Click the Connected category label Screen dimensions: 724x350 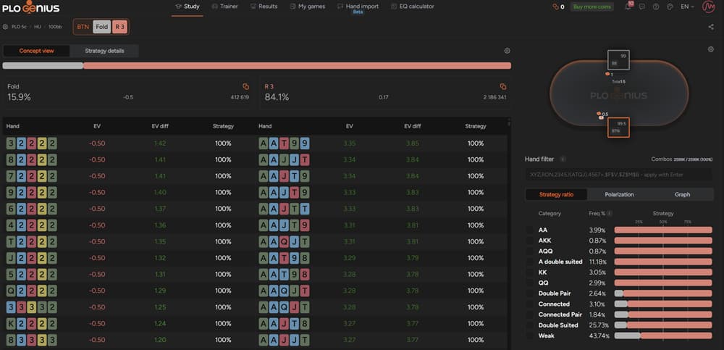[554, 304]
